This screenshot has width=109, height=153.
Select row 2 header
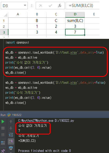tap(4, 26)
